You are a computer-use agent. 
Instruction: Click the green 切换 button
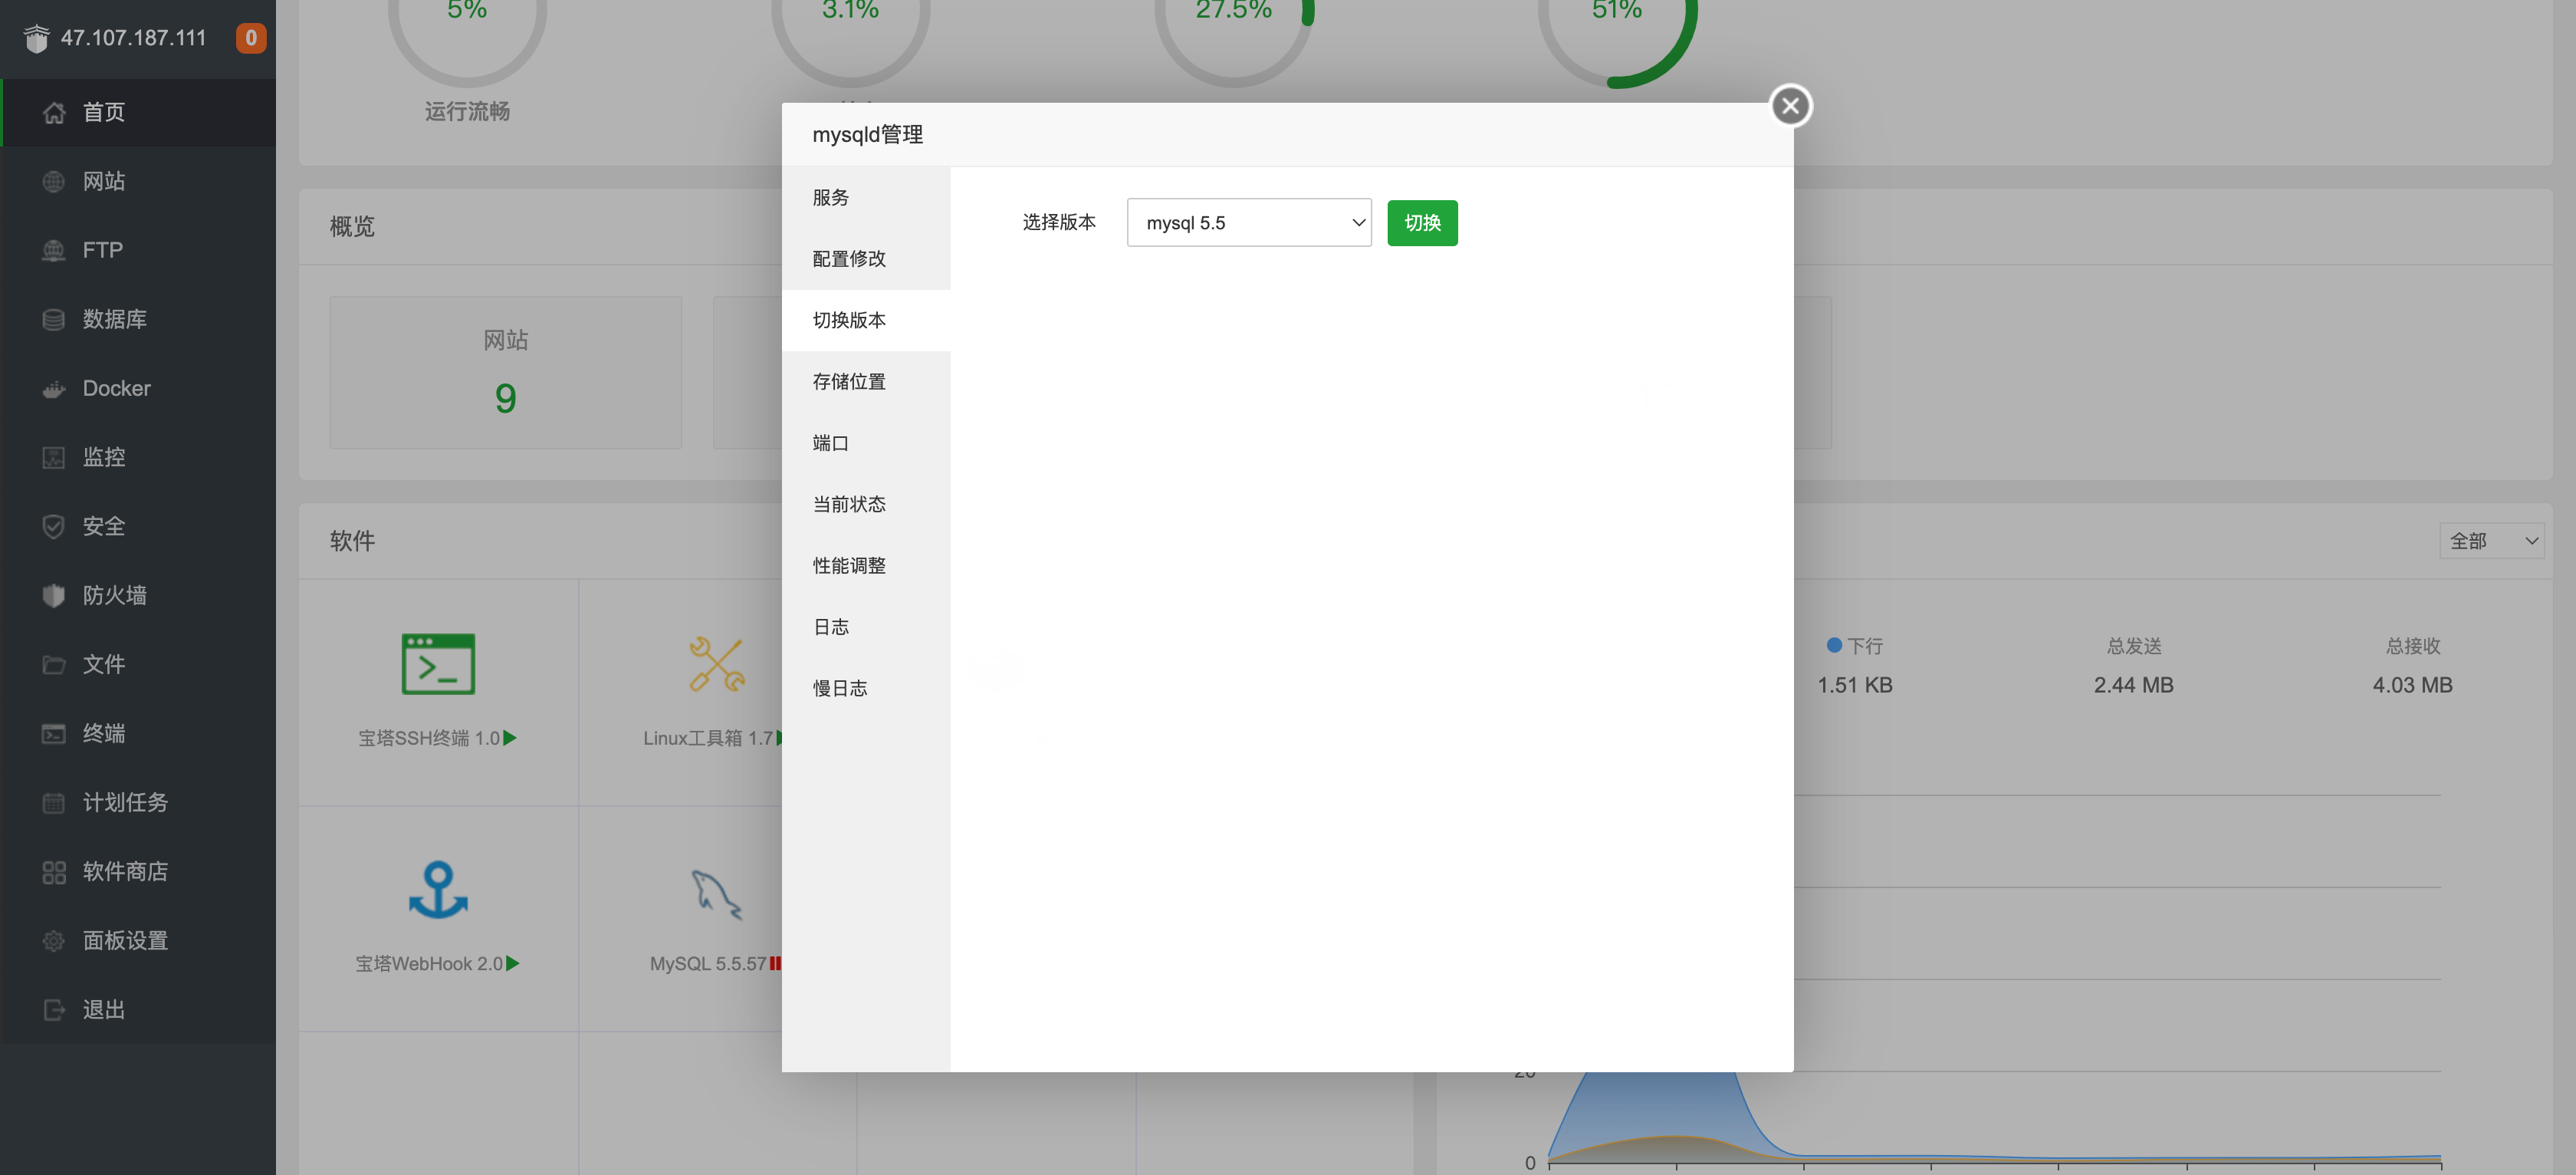click(x=1422, y=222)
